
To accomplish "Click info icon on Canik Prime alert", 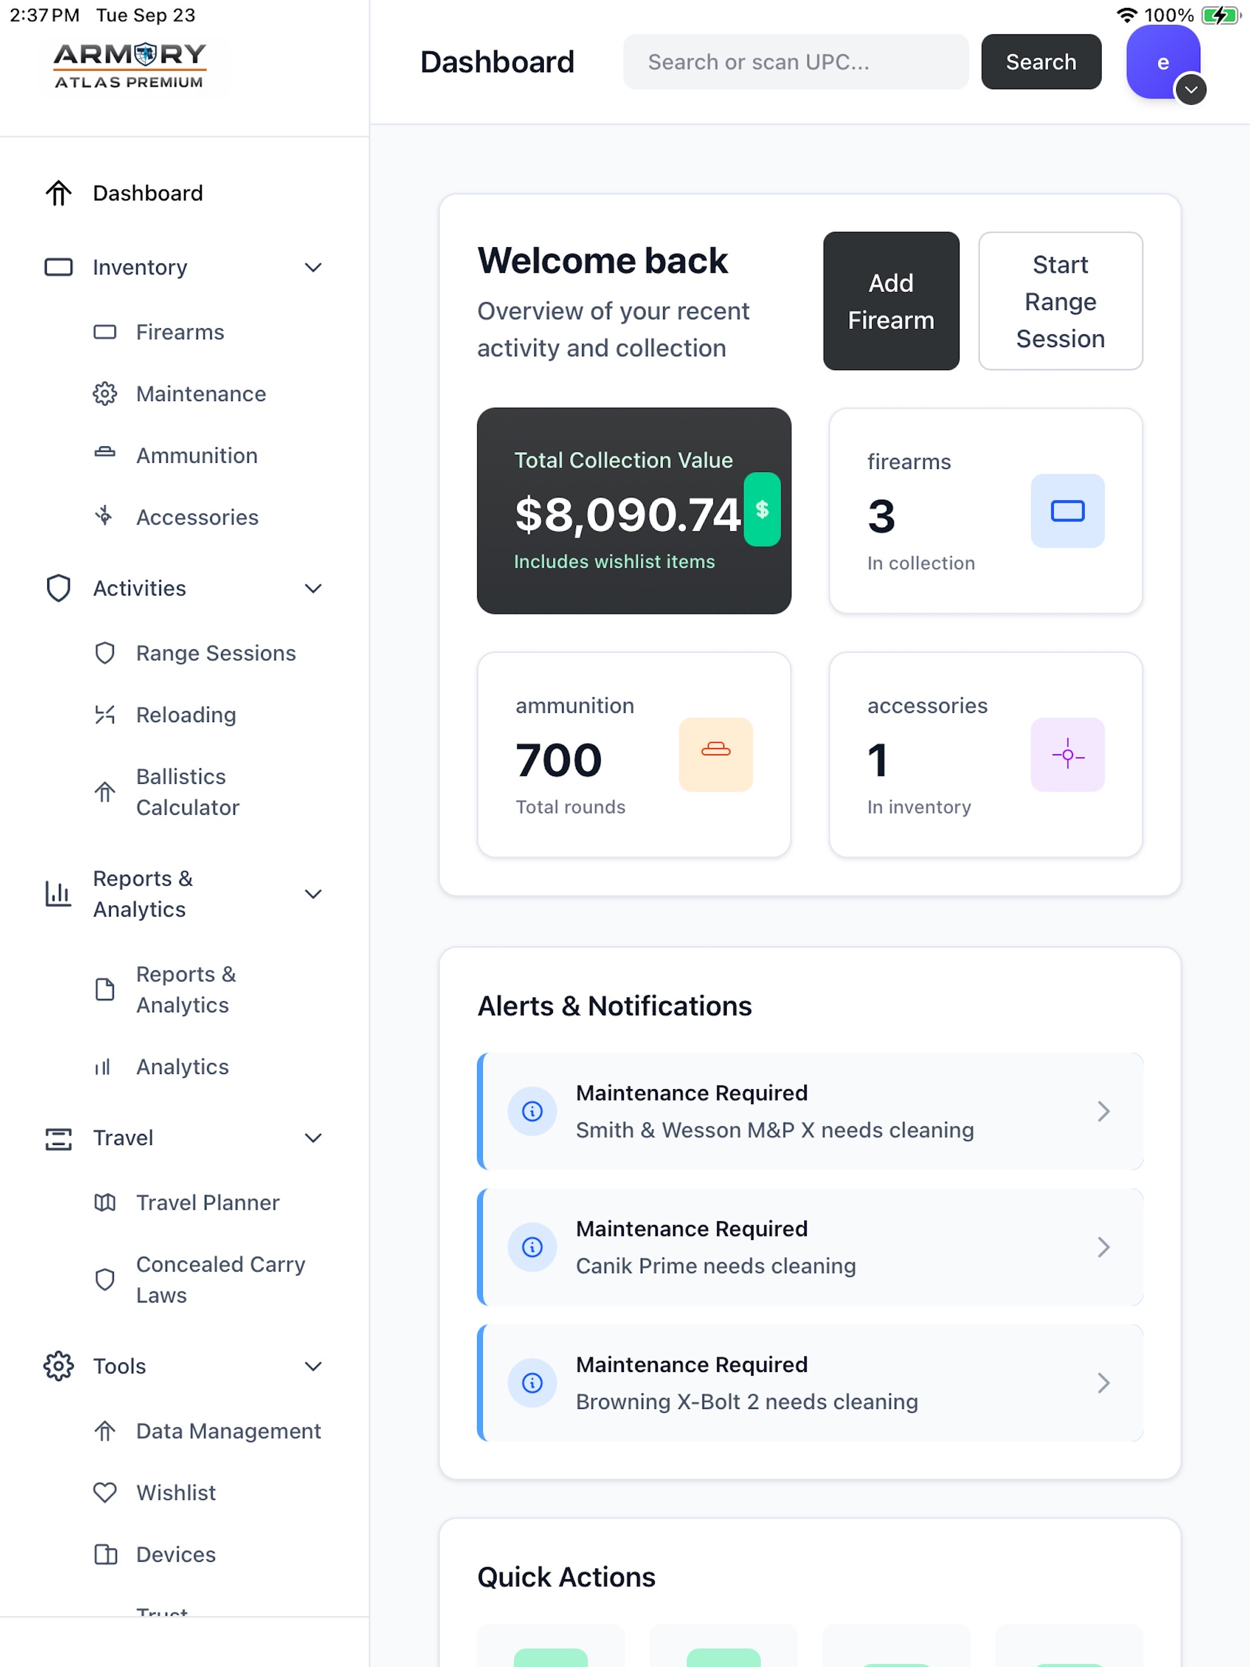I will tap(533, 1247).
